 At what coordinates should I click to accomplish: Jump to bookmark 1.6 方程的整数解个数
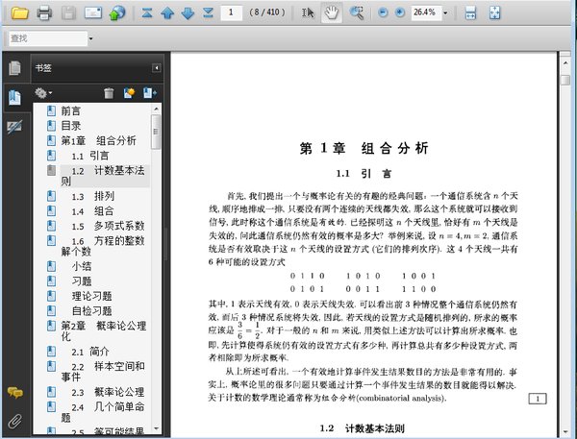tap(103, 246)
